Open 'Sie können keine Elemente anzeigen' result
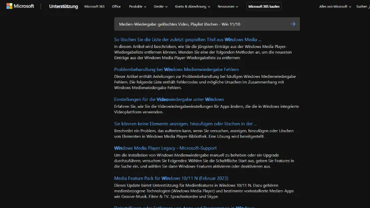 coord(185,124)
